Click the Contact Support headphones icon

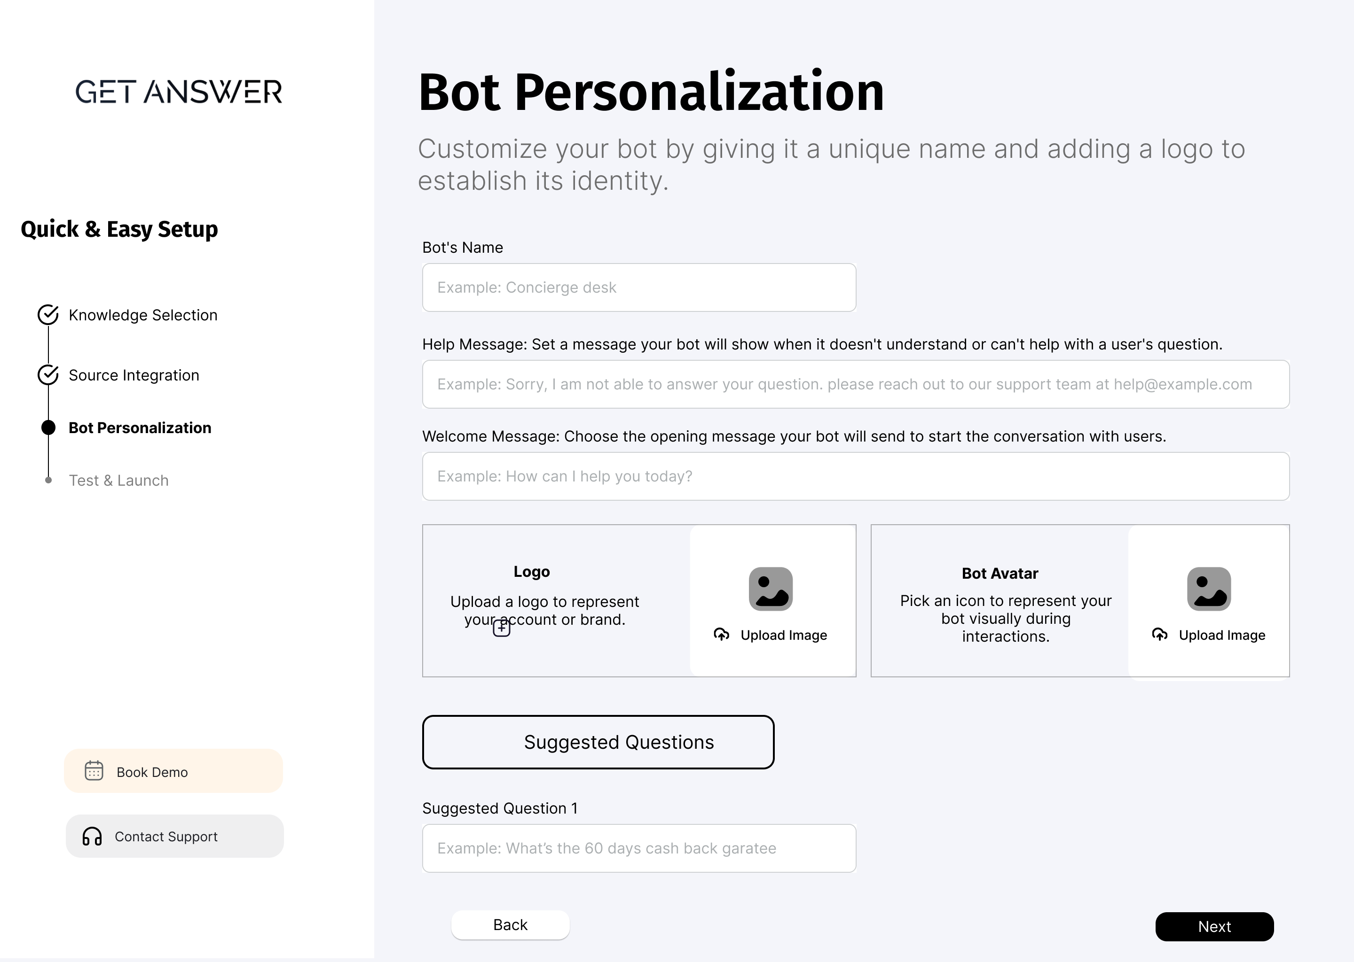click(92, 836)
